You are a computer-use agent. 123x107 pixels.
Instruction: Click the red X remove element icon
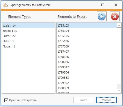(x=115, y=16)
